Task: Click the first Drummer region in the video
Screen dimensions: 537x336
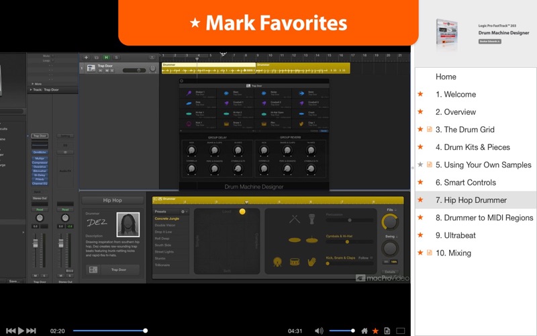Action: tap(209, 68)
